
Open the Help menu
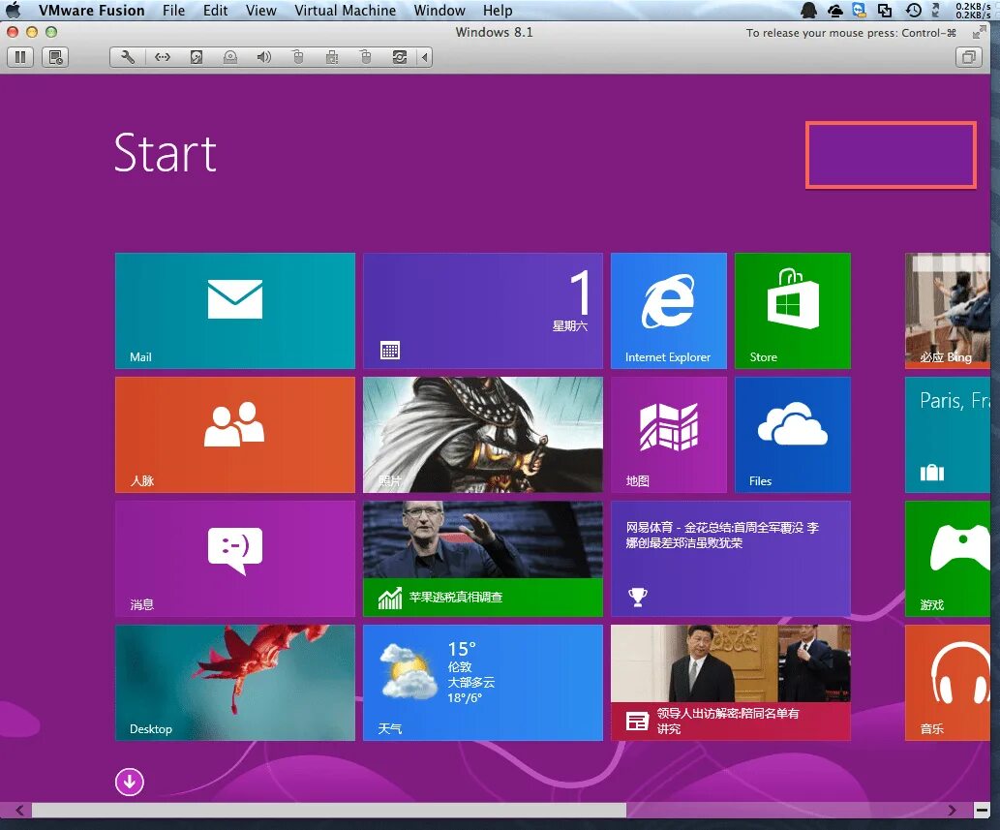click(498, 11)
